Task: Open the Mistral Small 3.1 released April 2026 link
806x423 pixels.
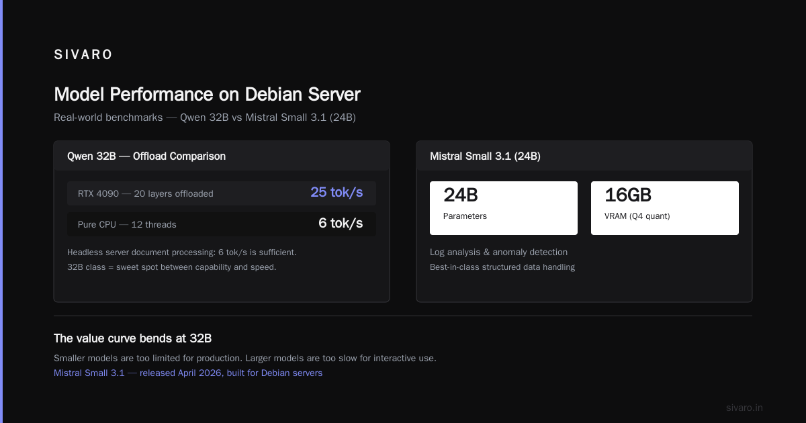Action: [188, 373]
